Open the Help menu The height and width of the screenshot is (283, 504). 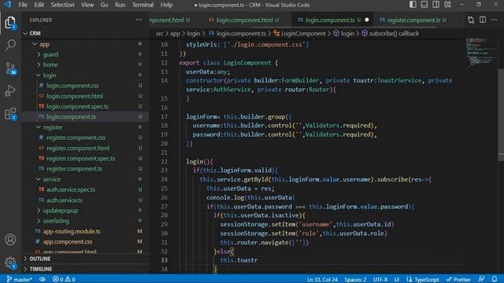pos(166,5)
